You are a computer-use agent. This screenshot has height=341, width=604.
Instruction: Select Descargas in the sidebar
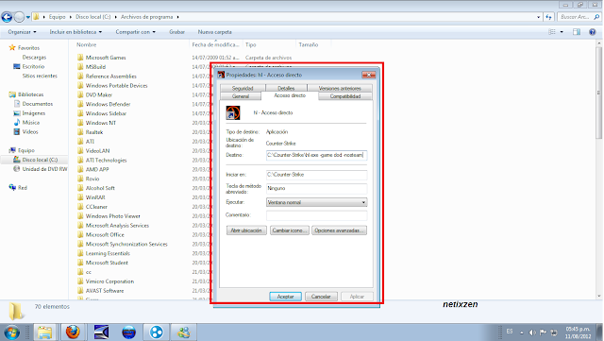click(x=34, y=57)
